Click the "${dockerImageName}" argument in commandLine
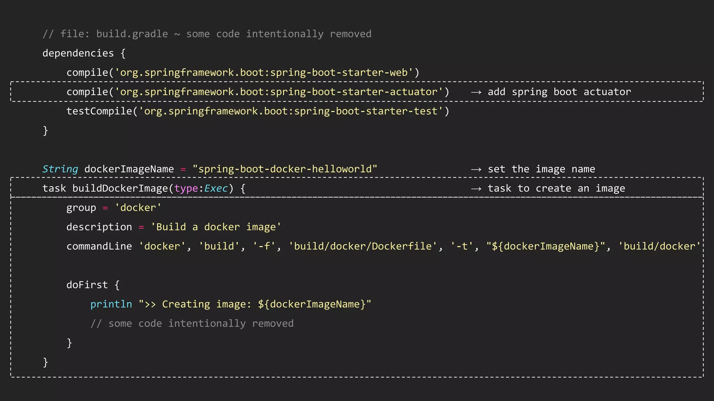This screenshot has height=401, width=714. pos(546,246)
